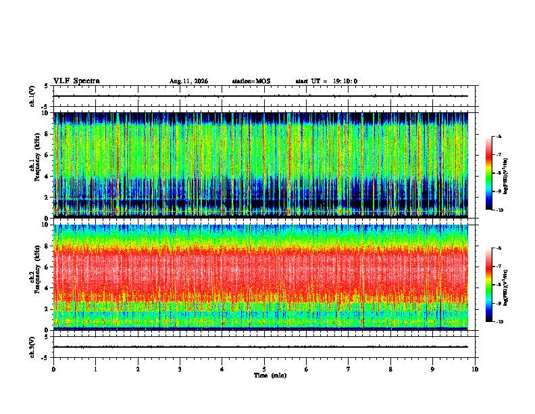Click the 8 minute tick on time axis
Viewport: 535px width, 414px height.
click(390, 369)
